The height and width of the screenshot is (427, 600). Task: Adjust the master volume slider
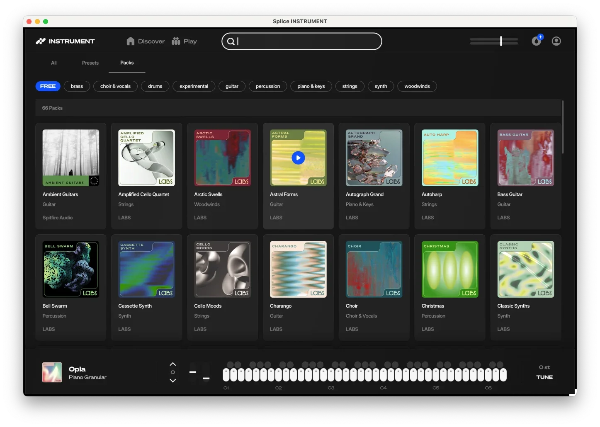(494, 41)
